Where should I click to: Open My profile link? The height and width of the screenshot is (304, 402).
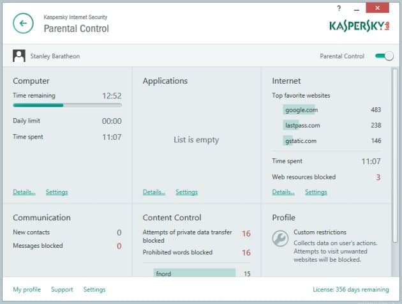[27, 289]
